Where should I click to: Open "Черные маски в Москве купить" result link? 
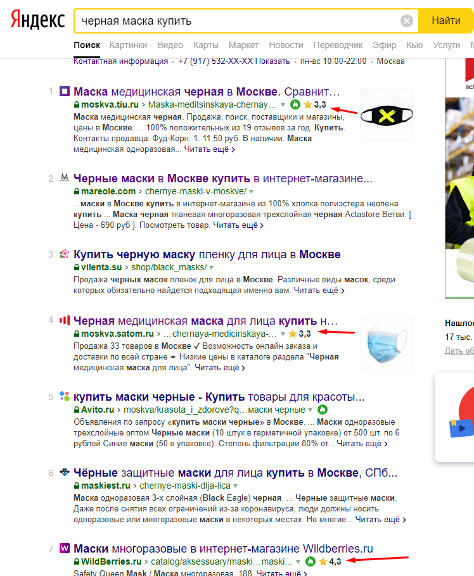tap(222, 178)
